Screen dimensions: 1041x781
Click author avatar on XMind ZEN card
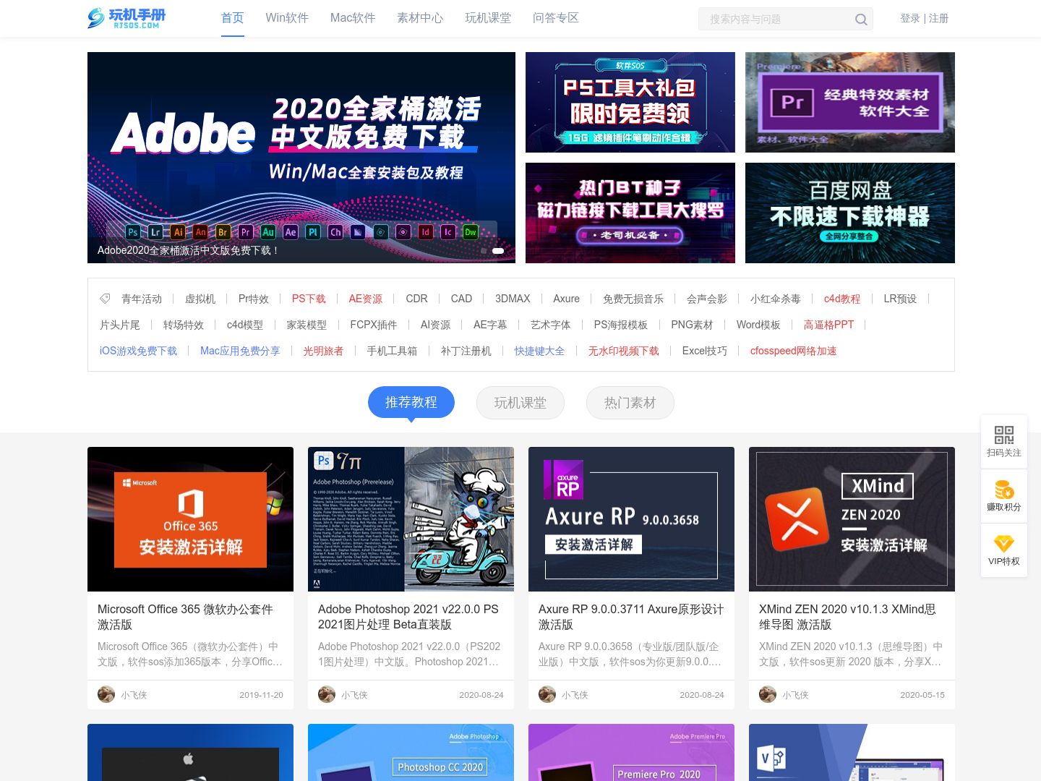[x=767, y=694]
